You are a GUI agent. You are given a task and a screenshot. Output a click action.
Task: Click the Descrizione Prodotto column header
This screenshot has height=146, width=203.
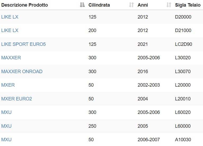(25, 5)
